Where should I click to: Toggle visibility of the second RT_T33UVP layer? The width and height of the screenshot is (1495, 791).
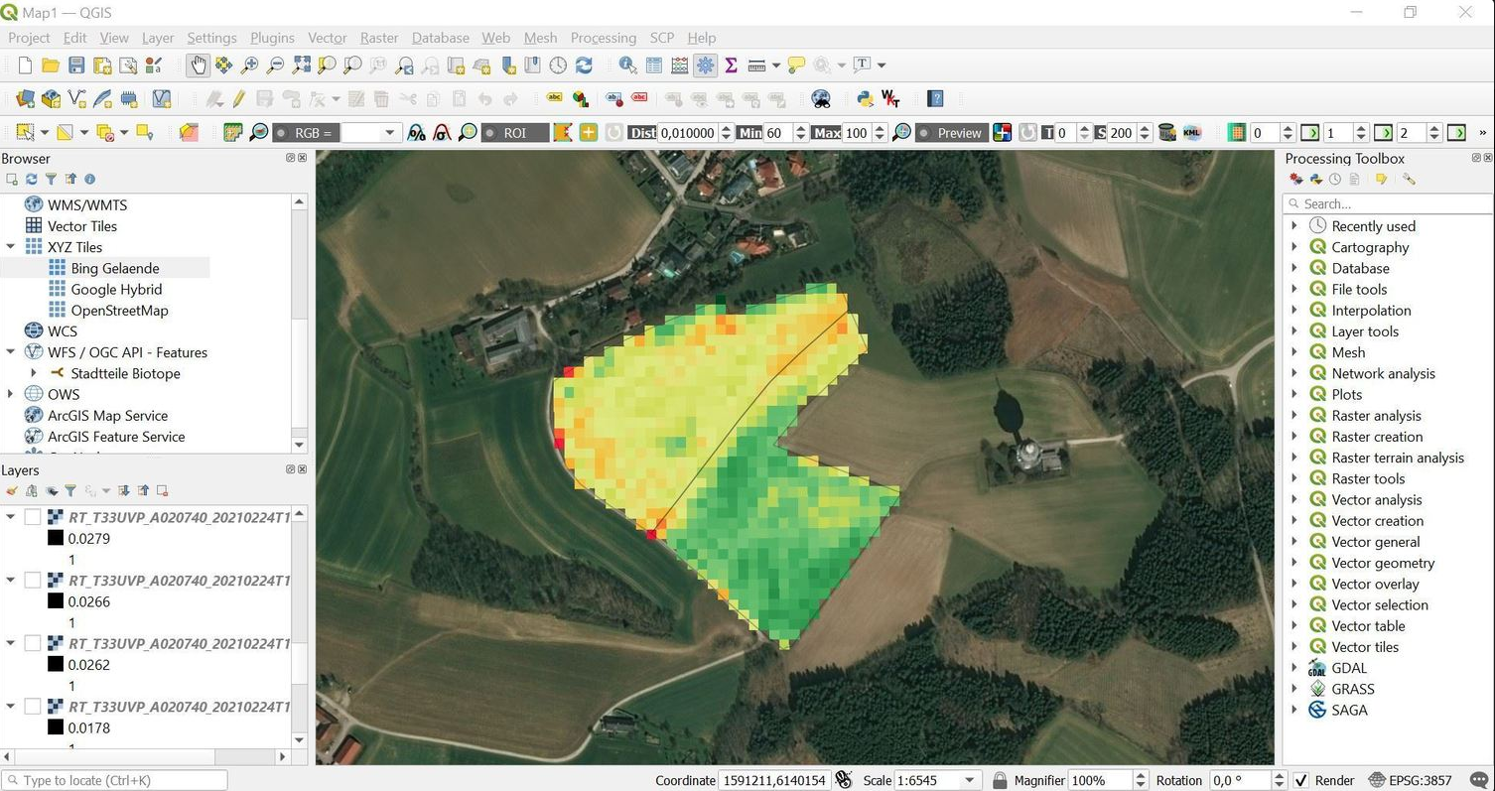tap(33, 580)
